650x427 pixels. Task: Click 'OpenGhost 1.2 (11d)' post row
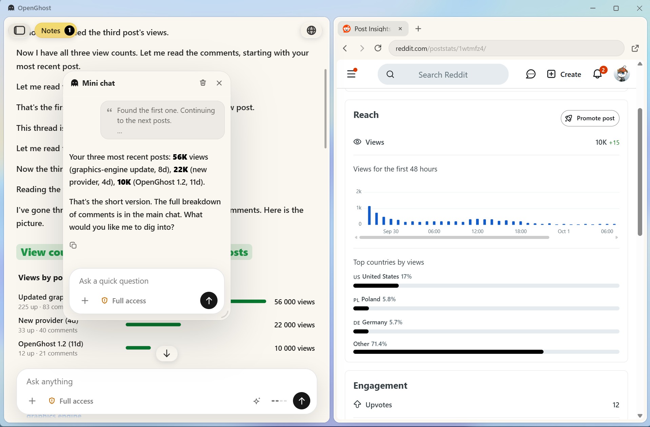coord(166,348)
